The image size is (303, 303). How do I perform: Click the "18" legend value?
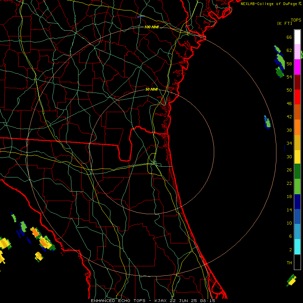click(289, 197)
